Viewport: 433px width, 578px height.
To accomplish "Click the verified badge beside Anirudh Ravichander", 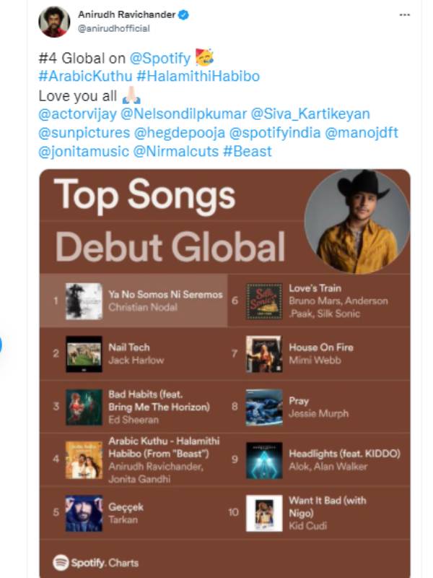I will pyautogui.click(x=185, y=14).
